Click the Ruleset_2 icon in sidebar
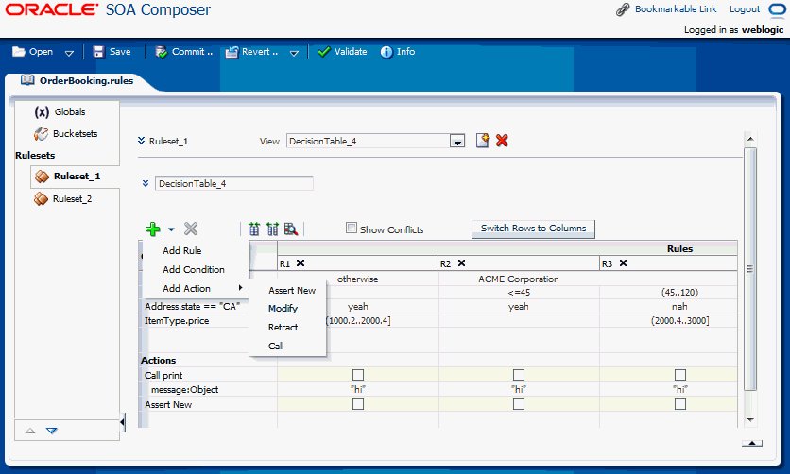790x474 pixels. (41, 198)
